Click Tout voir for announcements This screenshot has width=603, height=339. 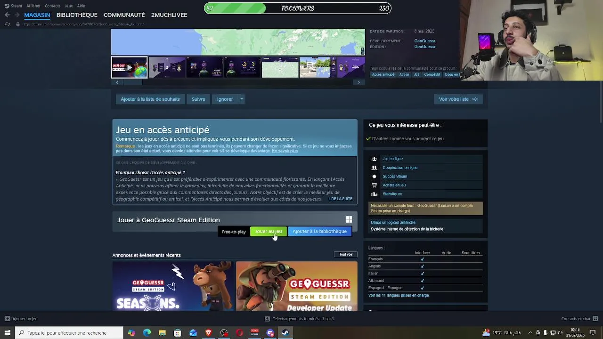346,254
